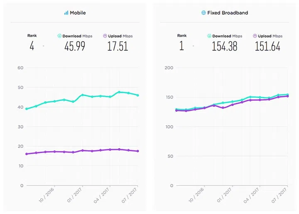The height and width of the screenshot is (214, 299).
Task: Click the Fixed Broadband globe icon
Action: [x=203, y=13]
